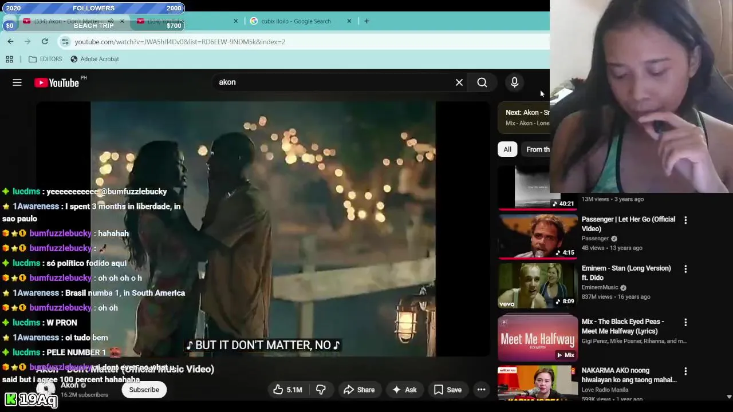Visit the EminemMusic channel name
Viewport: 733px width, 412px height.
600,287
